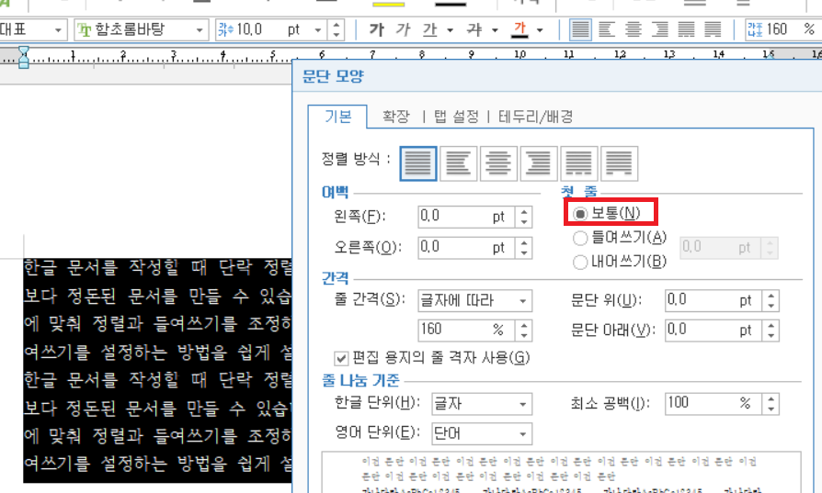This screenshot has width=822, height=493.
Task: Open the strikethrough style dropdown arrow
Action: tap(495, 29)
